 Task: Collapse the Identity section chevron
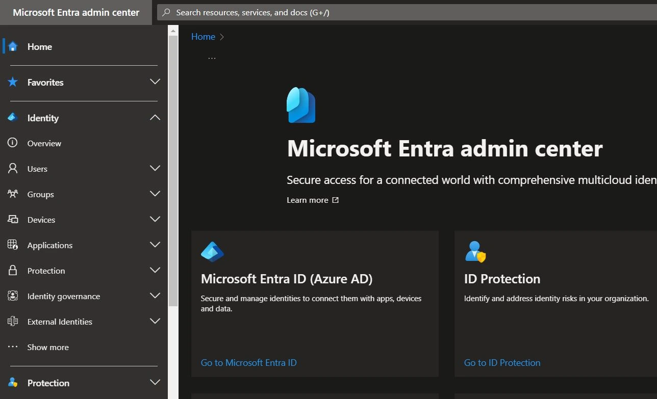coord(155,117)
